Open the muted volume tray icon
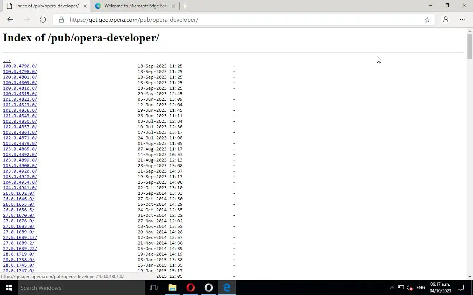Viewport: 473px width, 295px height. point(409,288)
